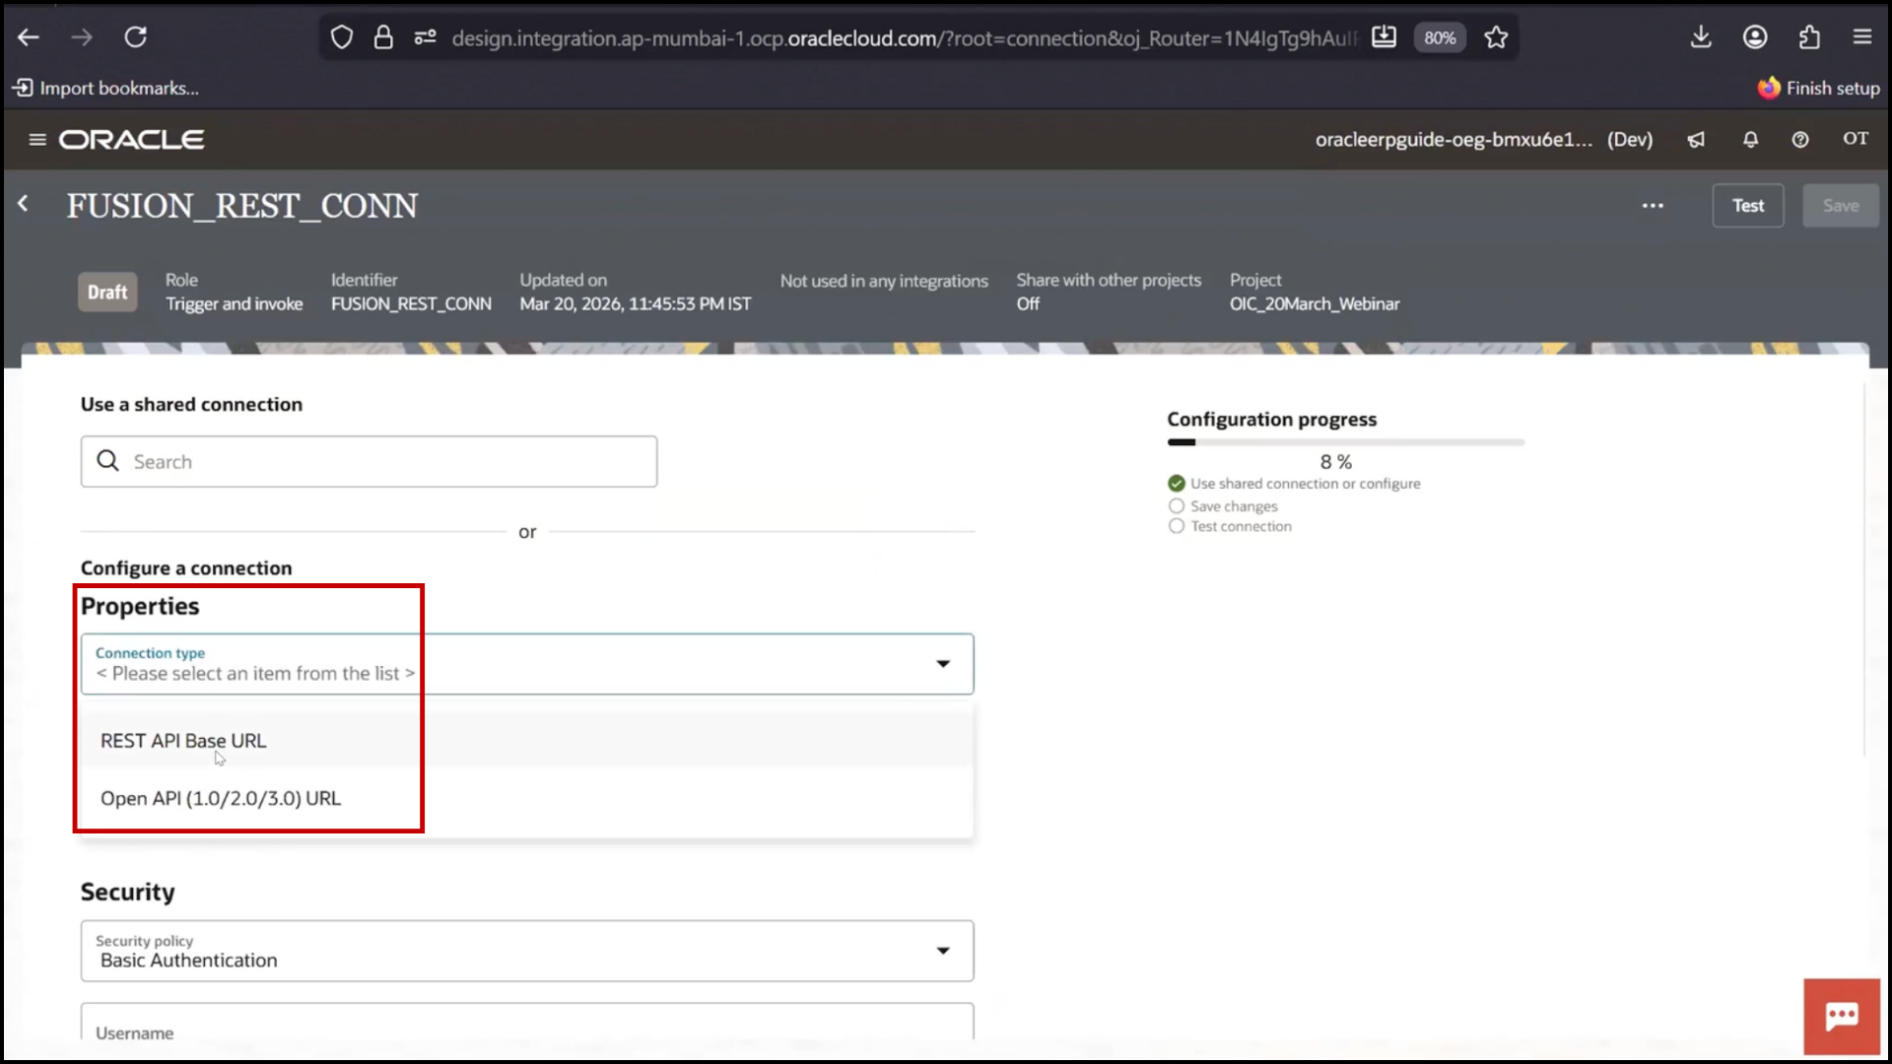1892x1064 pixels.
Task: Click the search magnifier icon
Action: click(x=108, y=461)
